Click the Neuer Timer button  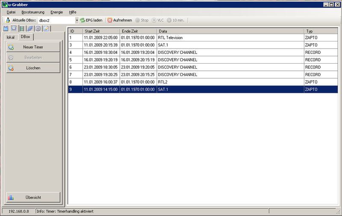[33, 47]
